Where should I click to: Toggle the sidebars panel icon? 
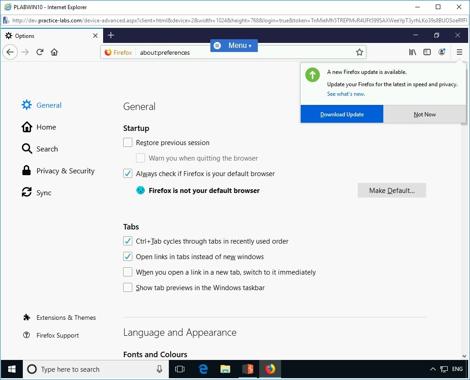click(427, 52)
